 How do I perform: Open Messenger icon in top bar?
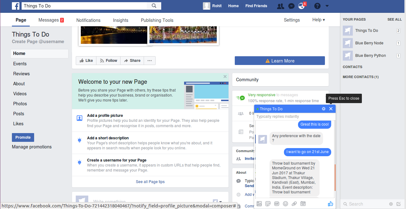tap(291, 6)
